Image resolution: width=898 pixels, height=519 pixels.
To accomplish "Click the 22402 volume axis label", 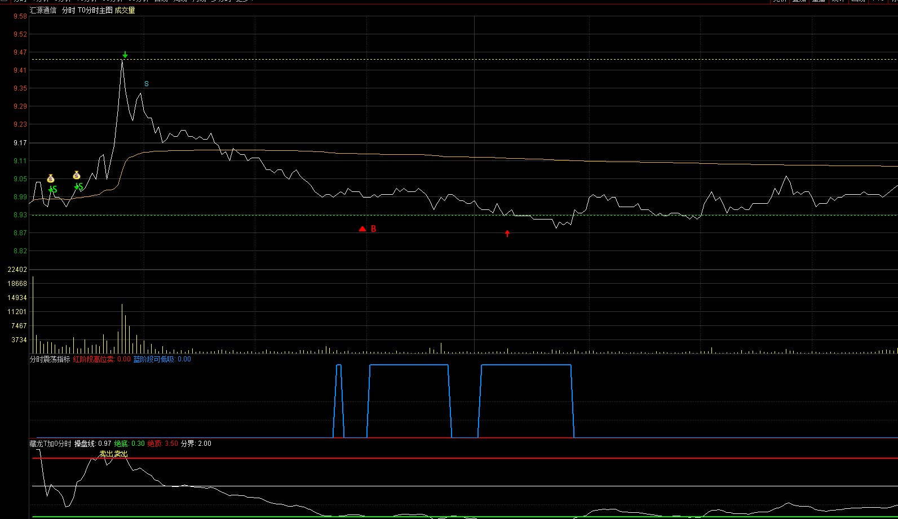I will coord(17,270).
